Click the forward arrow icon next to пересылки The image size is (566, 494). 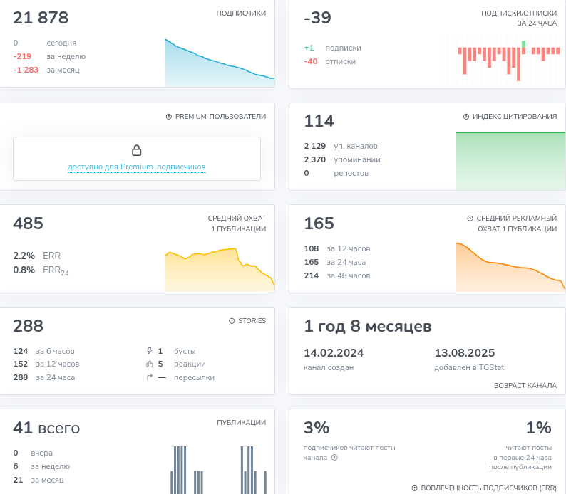pyautogui.click(x=149, y=377)
